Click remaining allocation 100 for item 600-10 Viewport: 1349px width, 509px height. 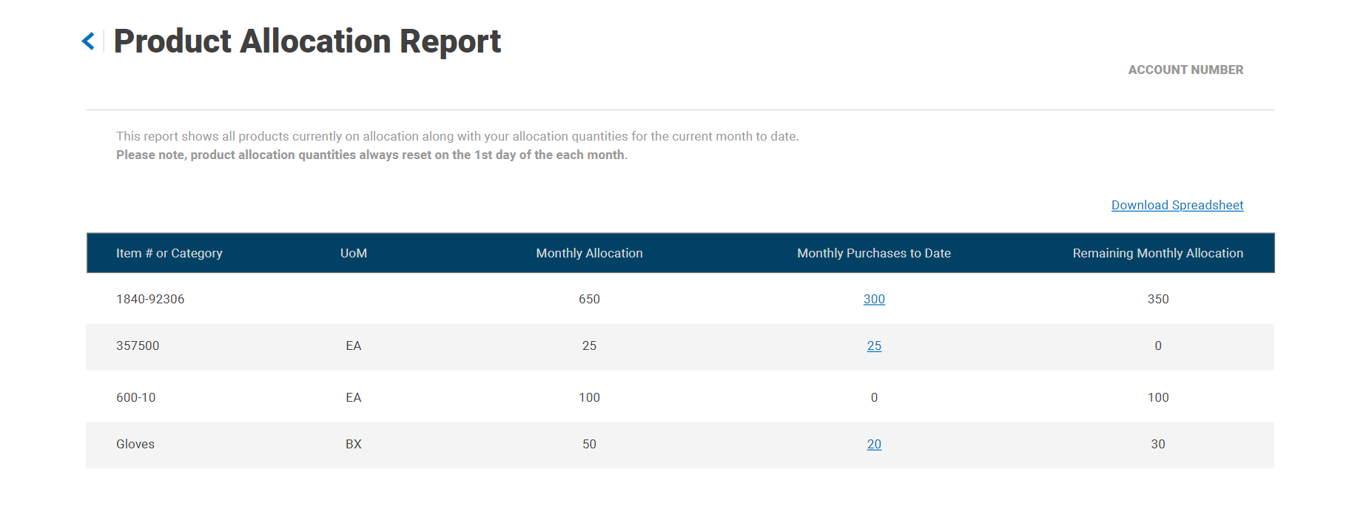(x=1158, y=397)
